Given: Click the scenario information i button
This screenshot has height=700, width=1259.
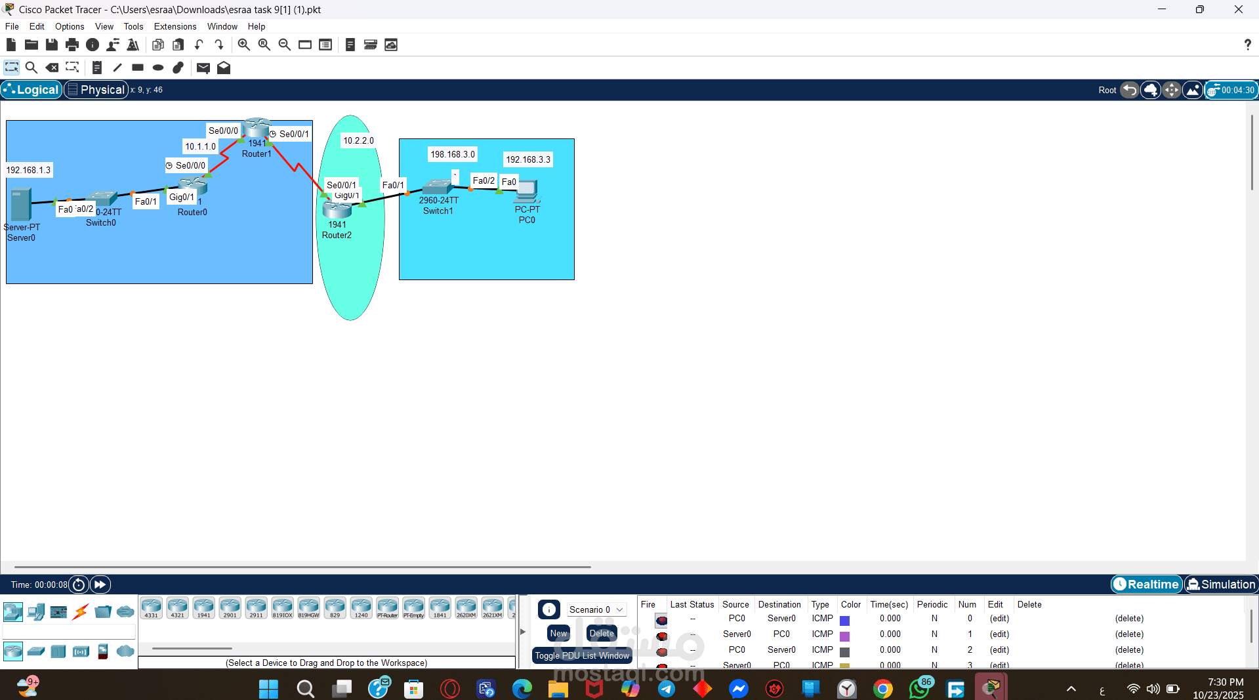Looking at the screenshot, I should click(x=549, y=609).
